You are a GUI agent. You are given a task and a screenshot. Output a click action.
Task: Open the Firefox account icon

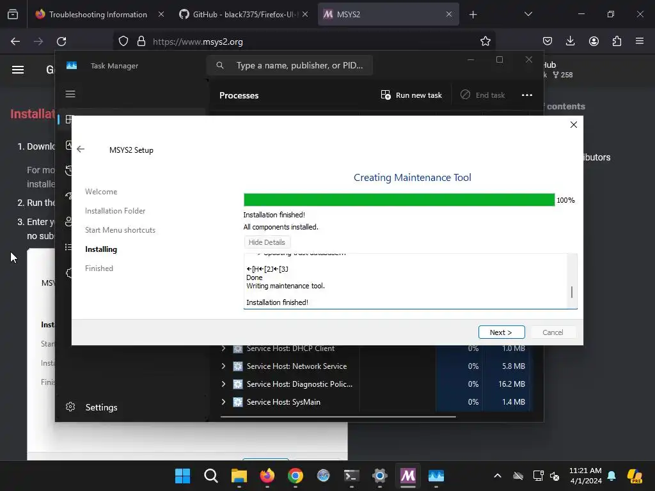point(594,42)
